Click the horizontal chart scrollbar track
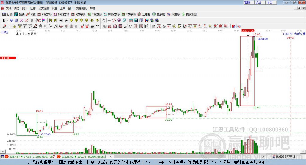Viewport: 306px width, 165px height. point(187,157)
